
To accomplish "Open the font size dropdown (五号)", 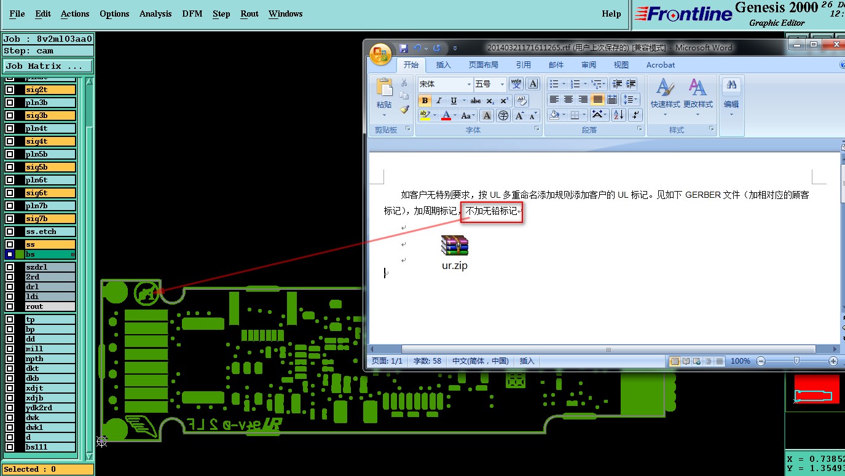I will point(503,84).
